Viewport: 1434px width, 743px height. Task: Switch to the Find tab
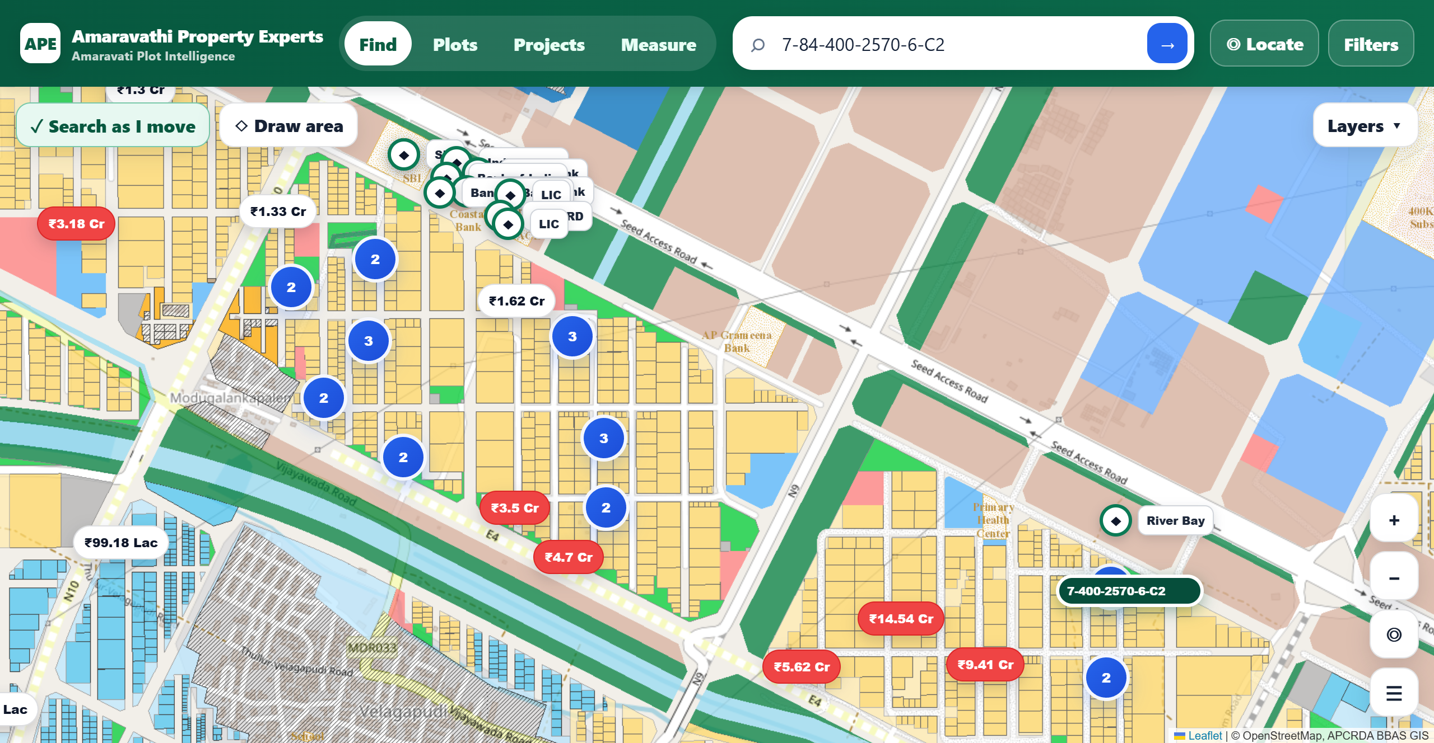378,44
